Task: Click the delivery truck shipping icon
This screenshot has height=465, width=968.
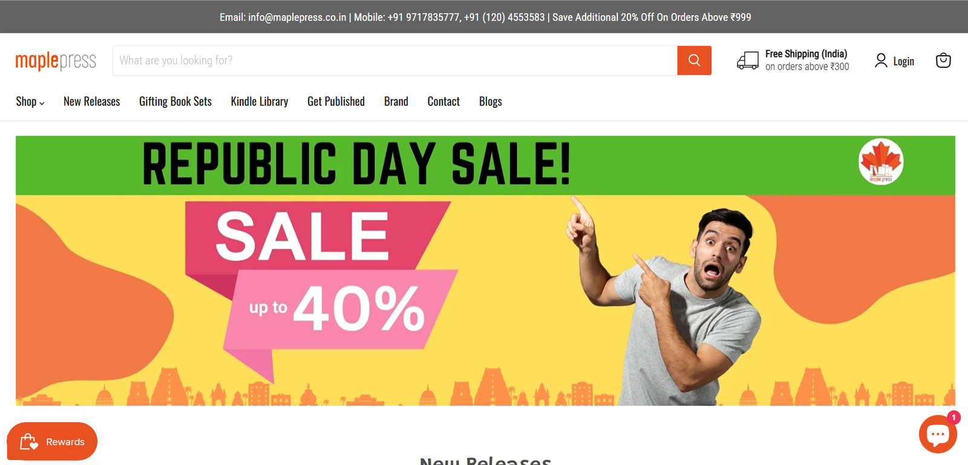Action: (748, 61)
